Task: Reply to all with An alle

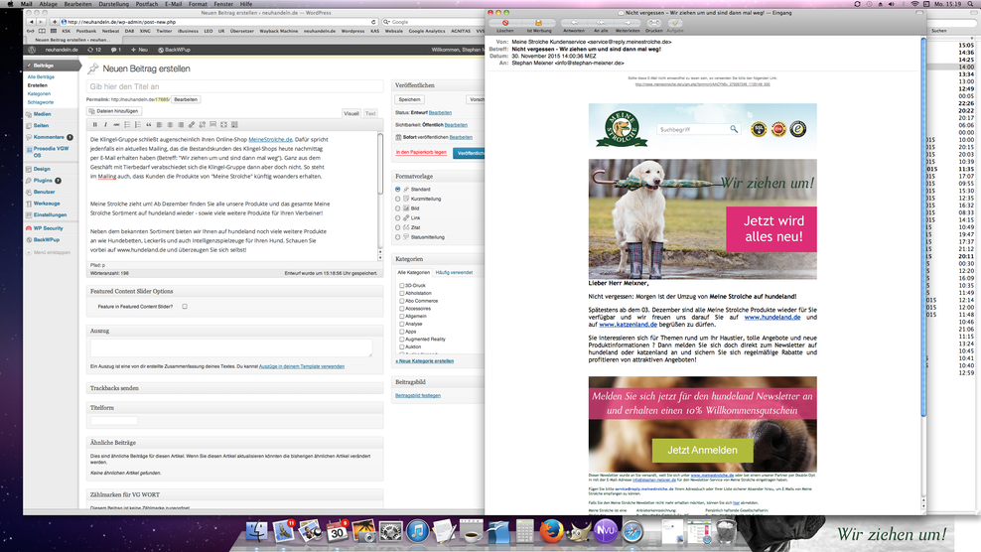Action: click(601, 23)
